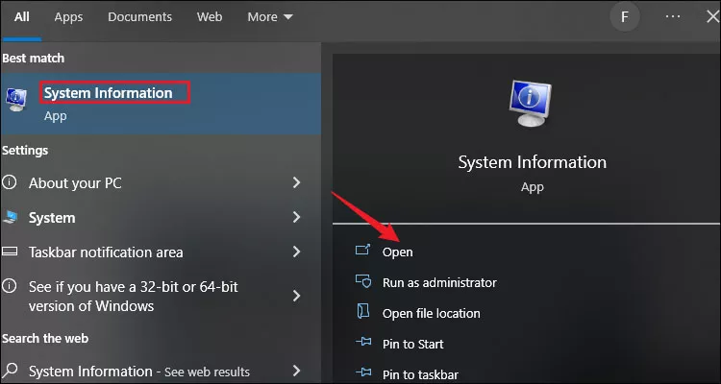Screen dimensions: 721x384
Task: Expand the 32-bit or 64-bit chevron
Action: pos(297,296)
